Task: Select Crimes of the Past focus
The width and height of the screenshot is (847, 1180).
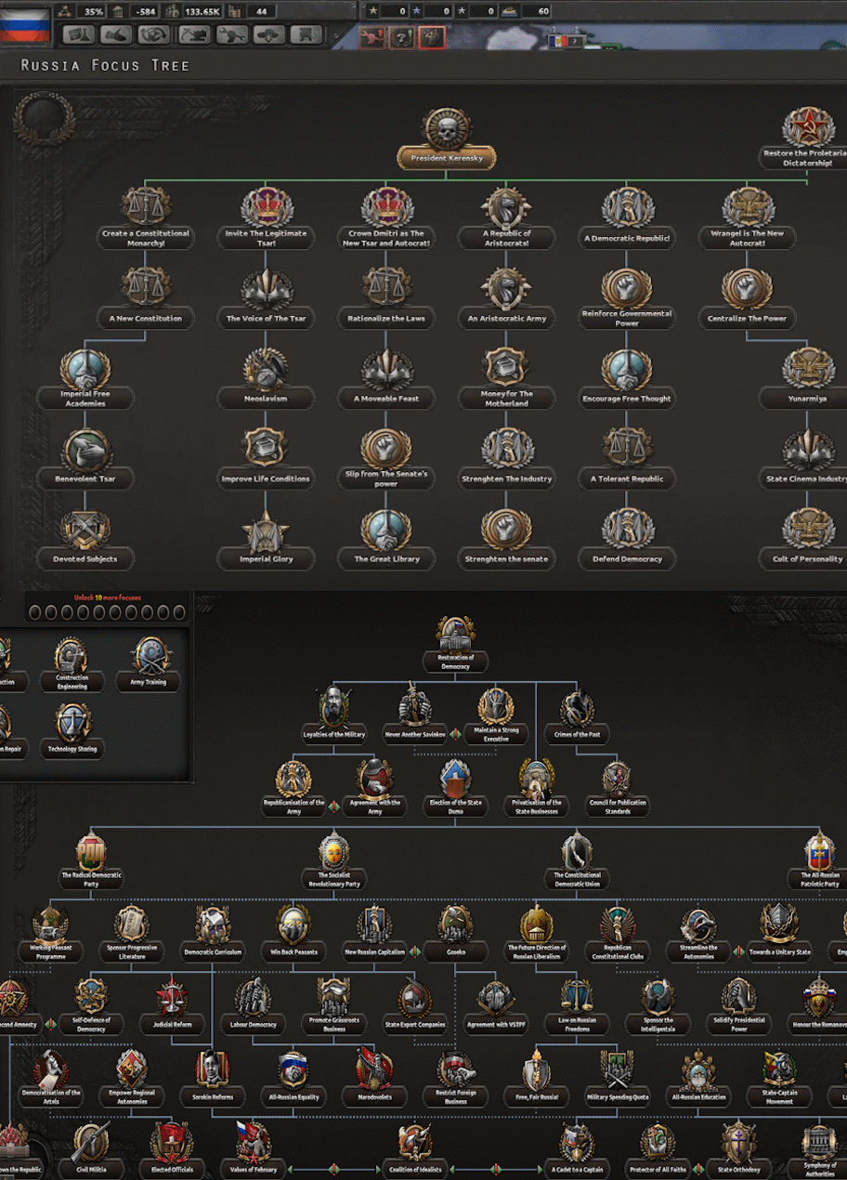Action: click(577, 714)
